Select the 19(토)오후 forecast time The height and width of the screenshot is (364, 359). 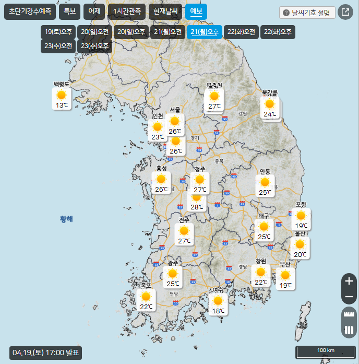[x=58, y=32]
